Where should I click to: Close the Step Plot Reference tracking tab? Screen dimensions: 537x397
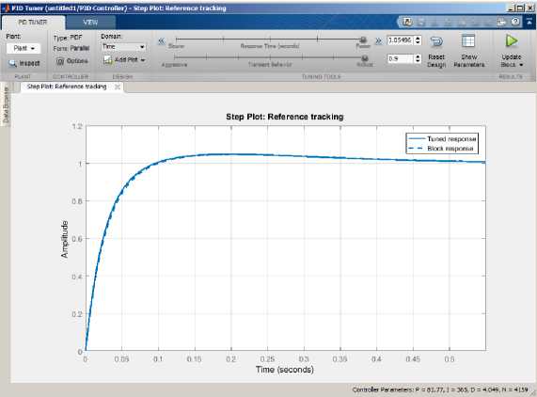pyautogui.click(x=118, y=87)
